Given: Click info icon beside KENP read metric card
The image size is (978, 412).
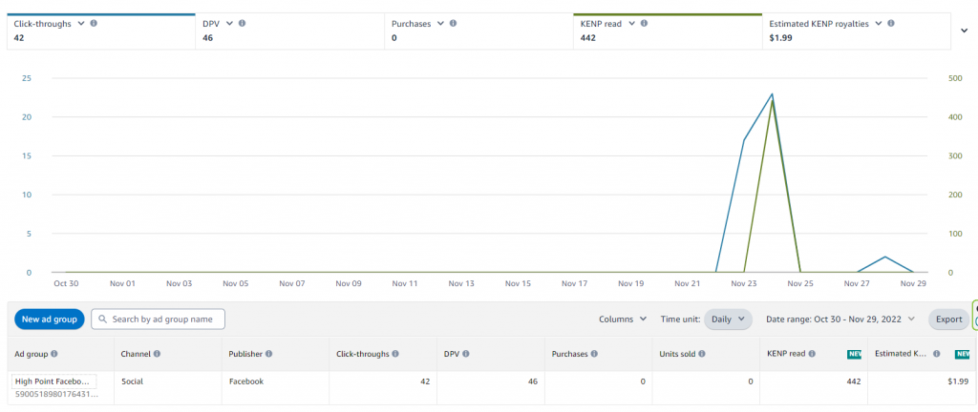Looking at the screenshot, I should click(x=645, y=23).
